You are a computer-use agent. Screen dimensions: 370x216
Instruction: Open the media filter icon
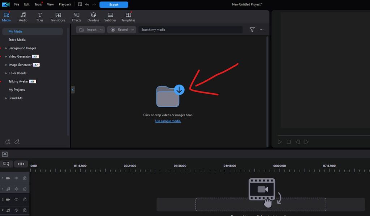(252, 30)
